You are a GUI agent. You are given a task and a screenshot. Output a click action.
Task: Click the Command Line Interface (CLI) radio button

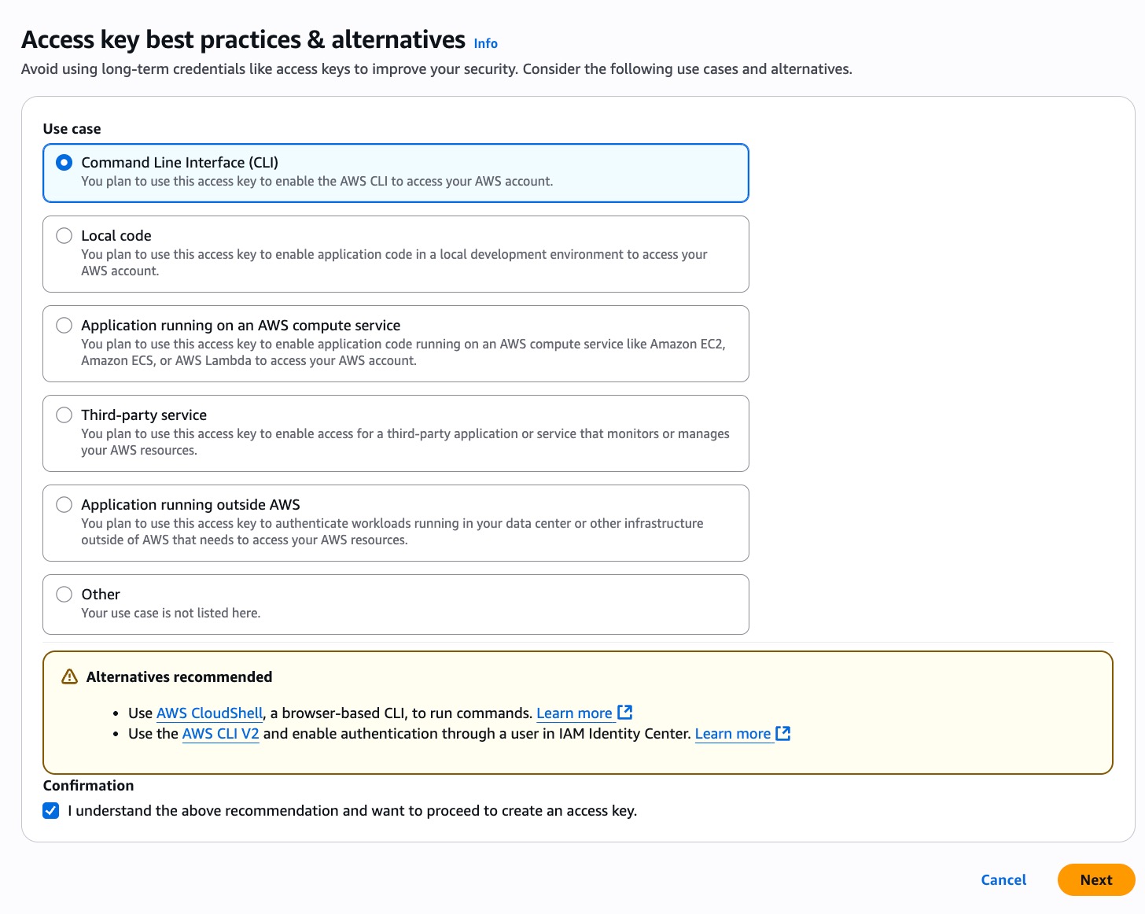point(64,162)
